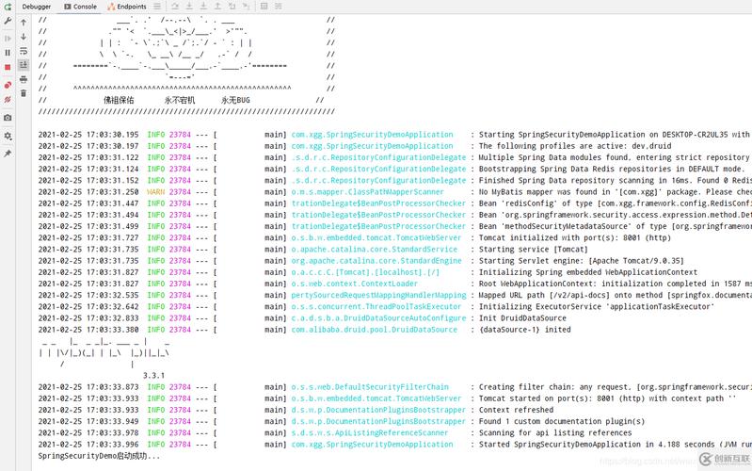
Task: Clear all console output with trash icon
Action: point(24,93)
